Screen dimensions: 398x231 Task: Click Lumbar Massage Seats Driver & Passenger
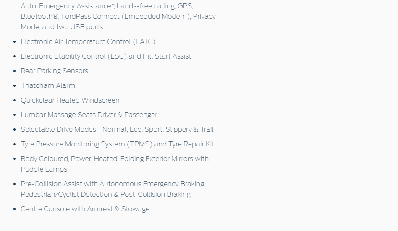point(89,115)
